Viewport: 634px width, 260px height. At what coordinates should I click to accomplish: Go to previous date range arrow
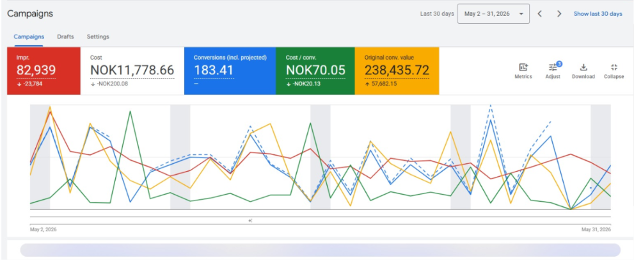click(x=539, y=14)
